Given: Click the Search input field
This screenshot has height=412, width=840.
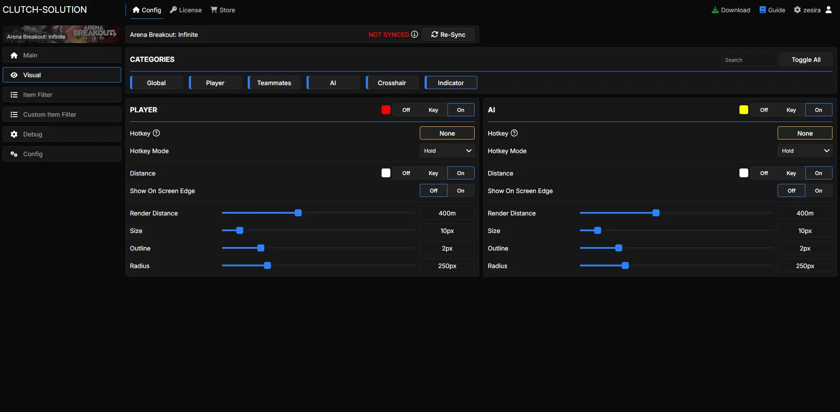Looking at the screenshot, I should [x=750, y=60].
